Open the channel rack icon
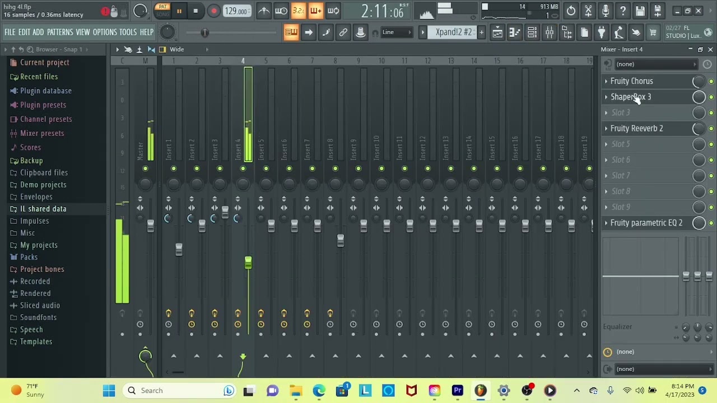 click(532, 32)
